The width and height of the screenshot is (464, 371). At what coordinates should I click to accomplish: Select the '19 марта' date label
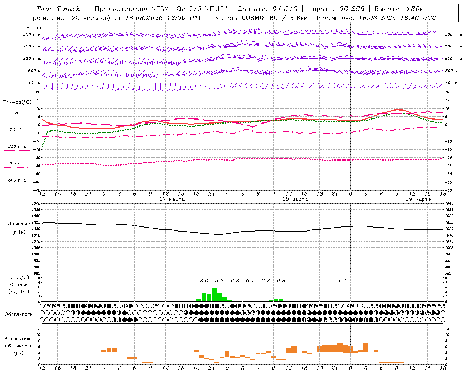[x=418, y=199]
